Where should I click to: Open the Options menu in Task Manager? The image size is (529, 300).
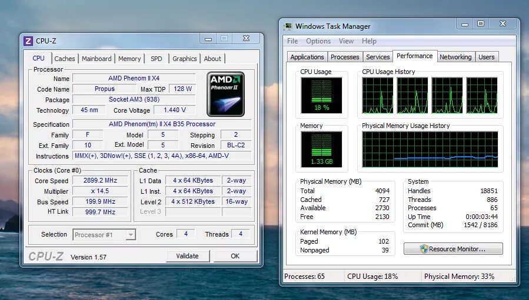pyautogui.click(x=318, y=41)
